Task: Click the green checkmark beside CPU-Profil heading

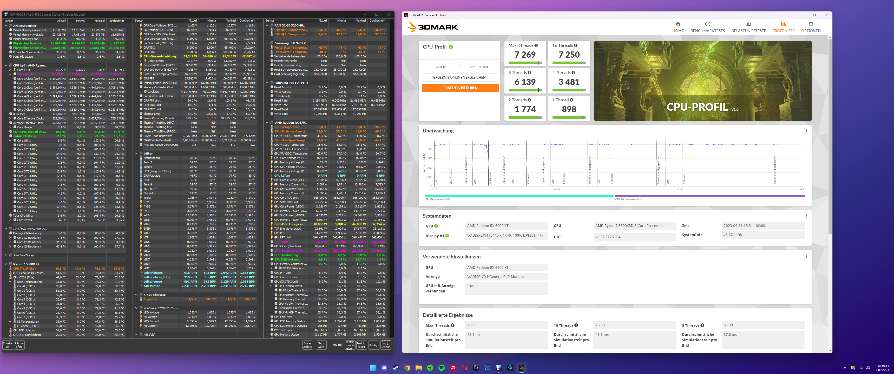Action: (451, 46)
